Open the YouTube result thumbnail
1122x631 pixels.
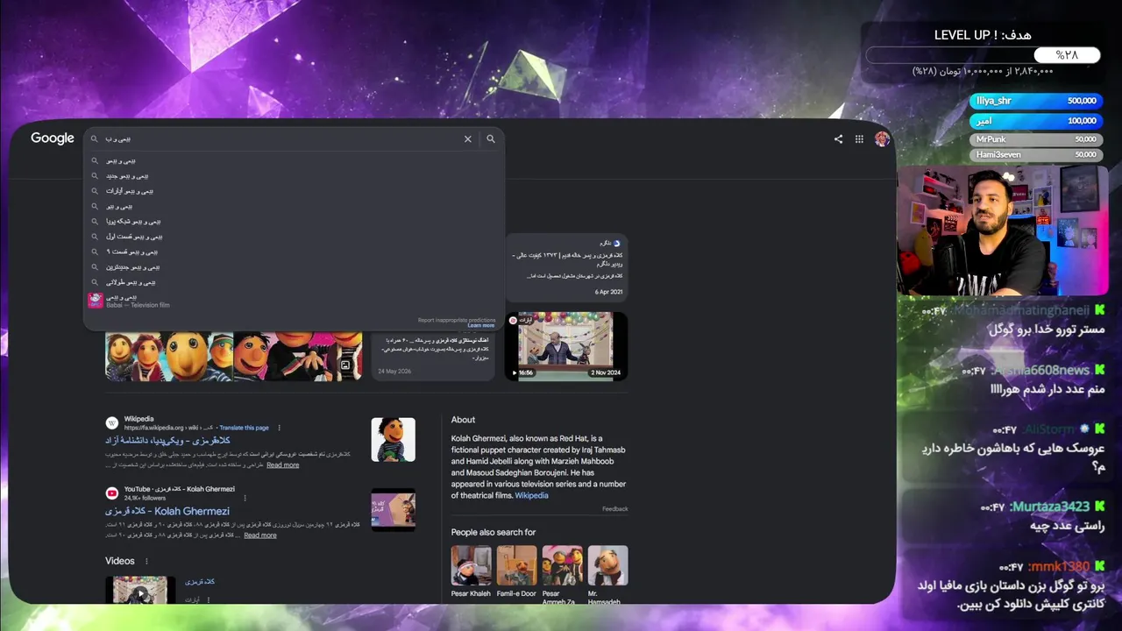click(x=393, y=510)
